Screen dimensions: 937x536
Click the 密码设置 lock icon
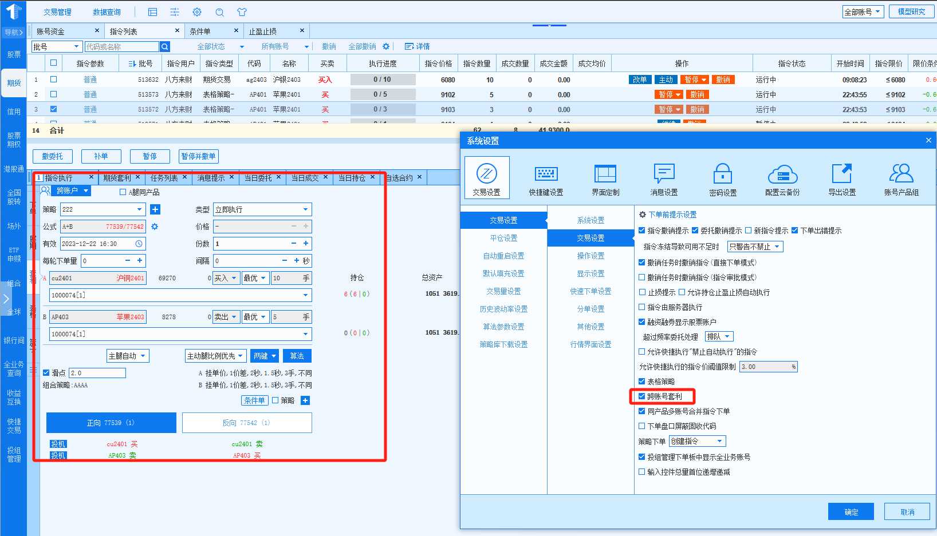pos(723,174)
